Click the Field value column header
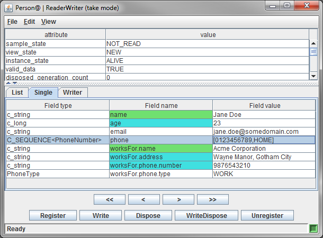Viewport: 323px width, 238px height. tap(264, 105)
